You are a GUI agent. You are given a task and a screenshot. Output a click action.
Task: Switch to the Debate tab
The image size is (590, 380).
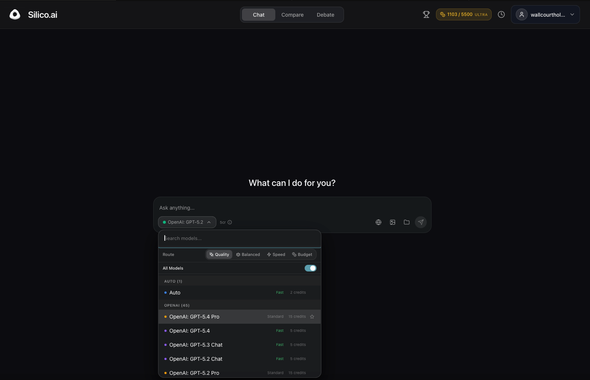coord(325,15)
